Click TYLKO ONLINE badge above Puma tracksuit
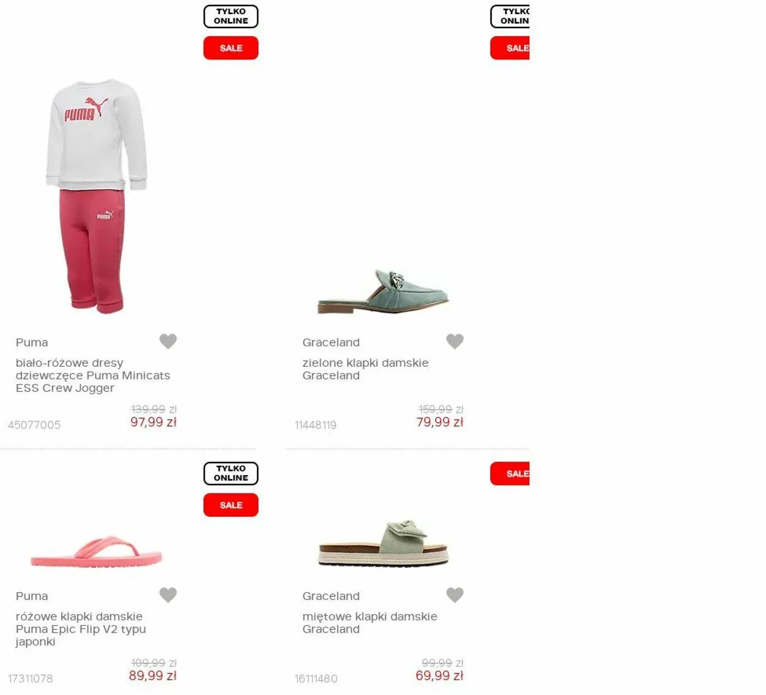 tap(231, 17)
